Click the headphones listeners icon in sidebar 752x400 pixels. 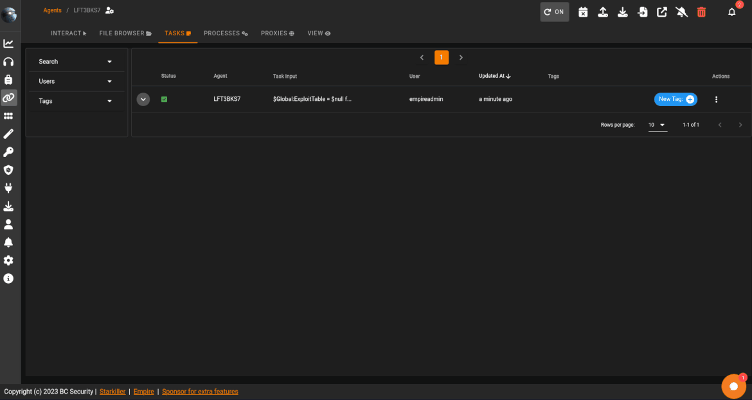pyautogui.click(x=8, y=62)
